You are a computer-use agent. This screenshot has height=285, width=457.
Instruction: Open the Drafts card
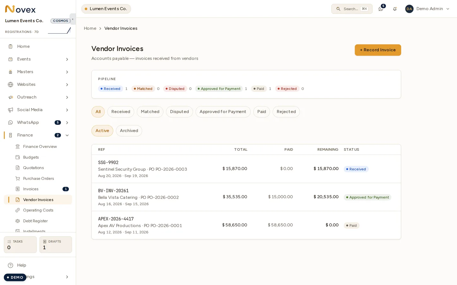[x=56, y=244]
